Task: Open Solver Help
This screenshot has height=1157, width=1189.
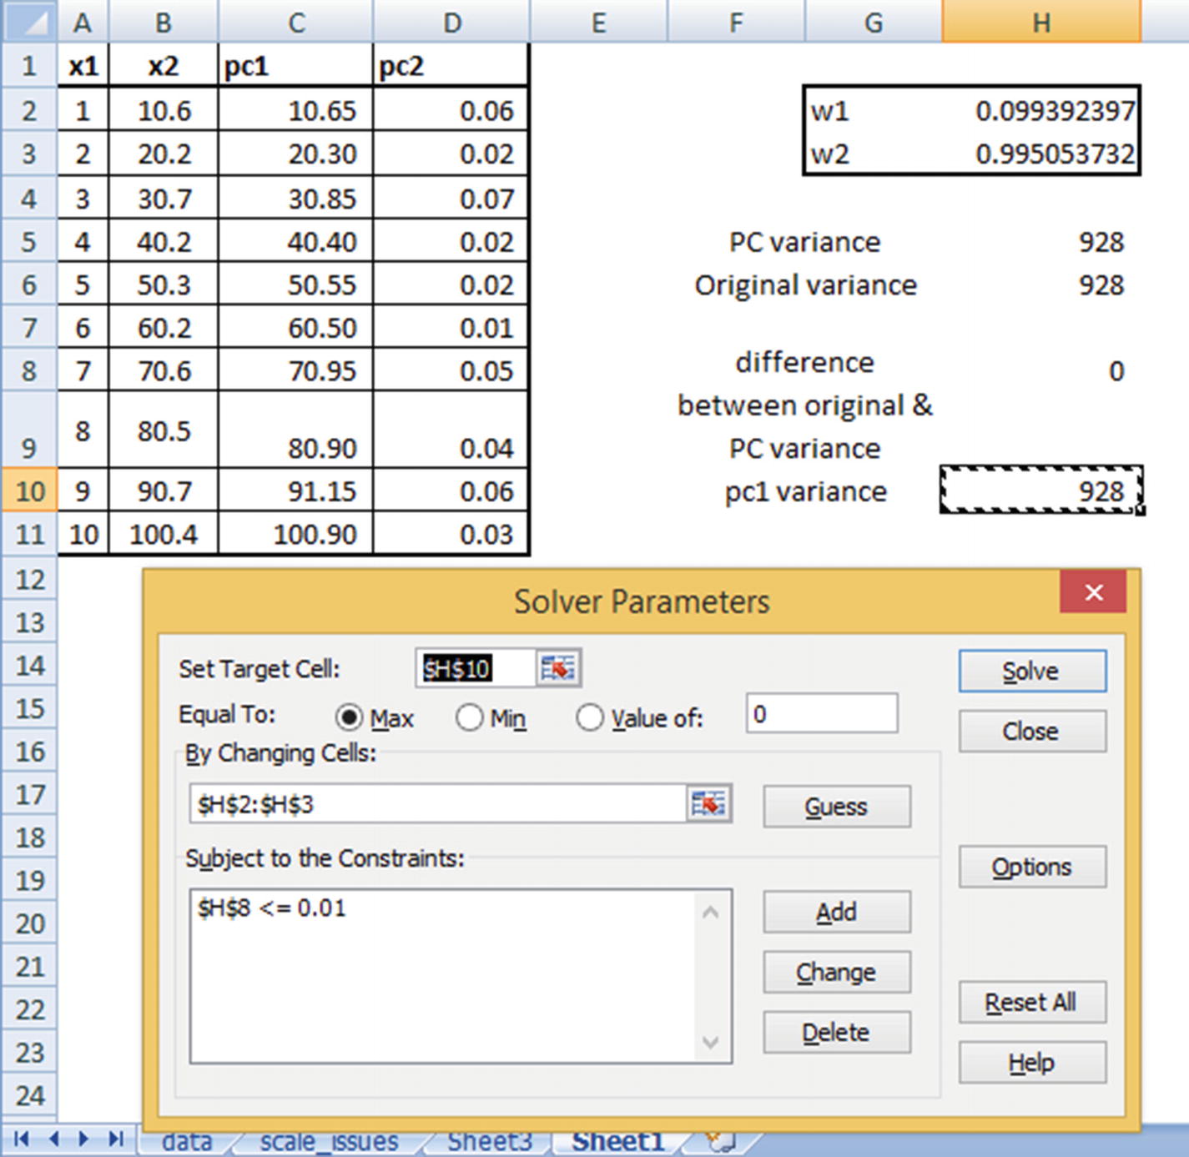Action: tap(1032, 1062)
